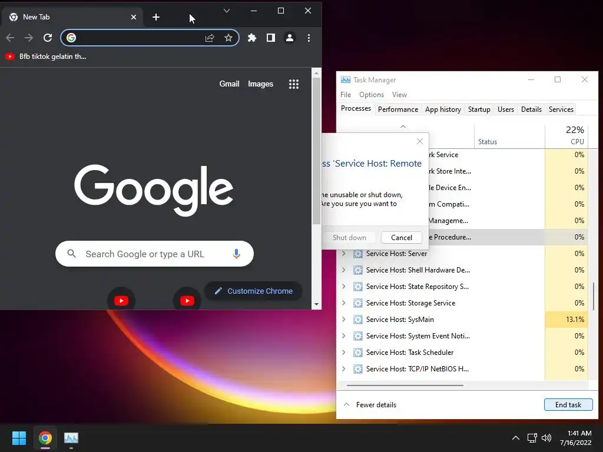Expand Service Host: System Event Notification row

point(344,336)
